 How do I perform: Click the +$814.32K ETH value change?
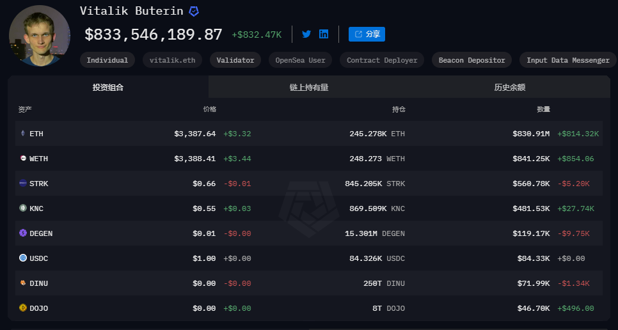(x=578, y=134)
